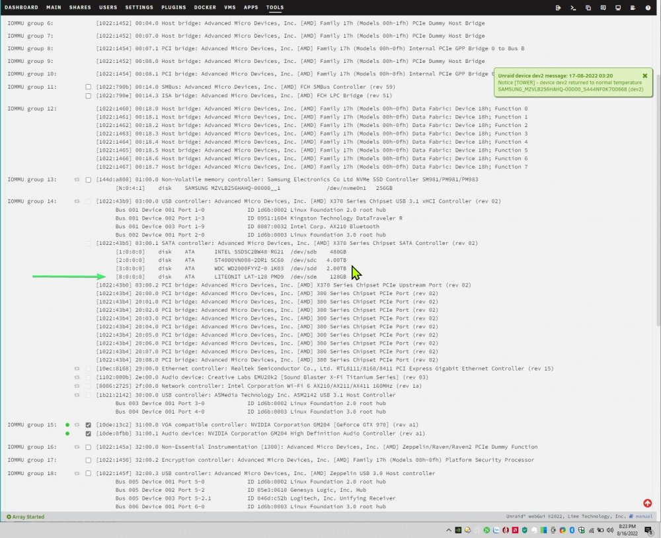
Task: Open the DOCKER menu tab
Action: point(205,7)
